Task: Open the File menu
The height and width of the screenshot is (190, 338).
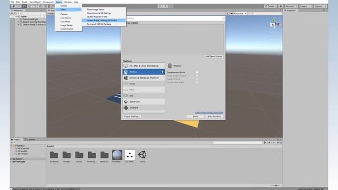Action: pyautogui.click(x=12, y=2)
